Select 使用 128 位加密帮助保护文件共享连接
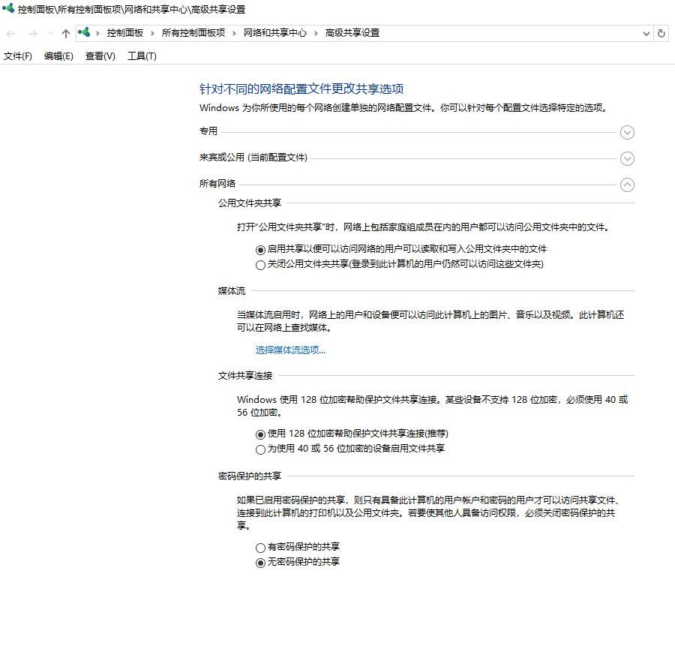 260,433
